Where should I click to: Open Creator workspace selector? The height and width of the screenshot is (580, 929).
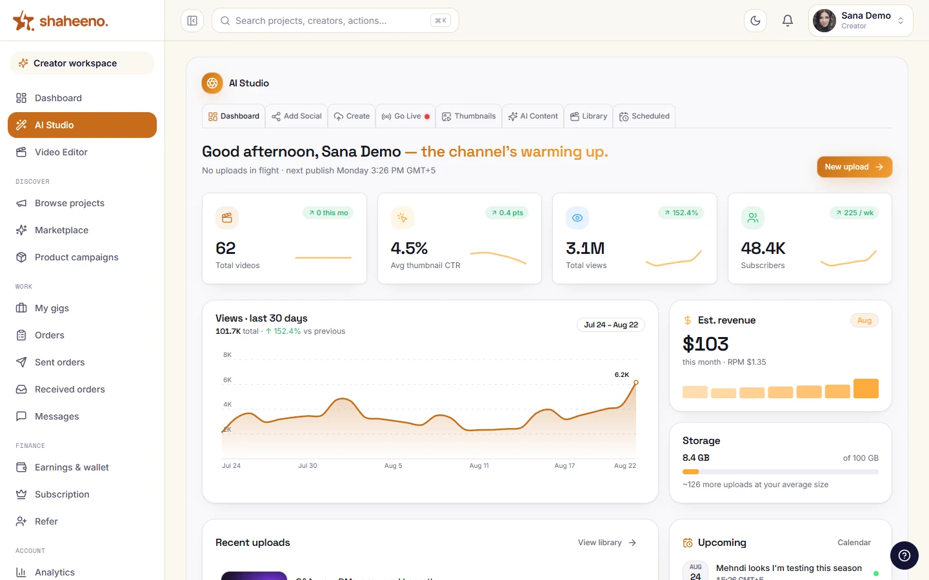[x=82, y=63]
